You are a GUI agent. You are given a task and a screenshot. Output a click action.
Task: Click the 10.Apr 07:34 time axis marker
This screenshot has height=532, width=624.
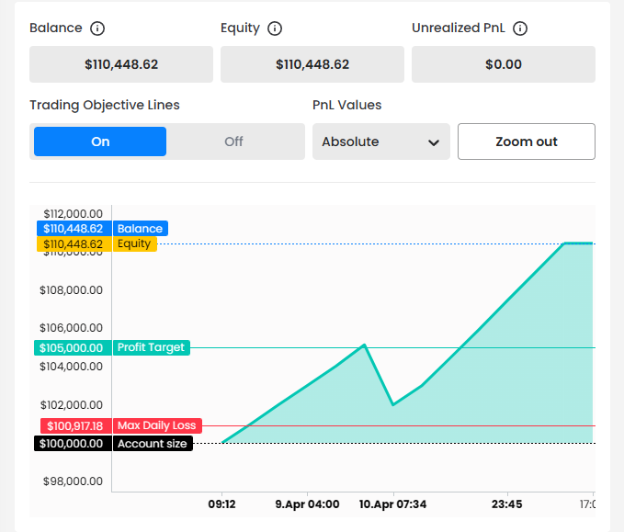point(392,504)
